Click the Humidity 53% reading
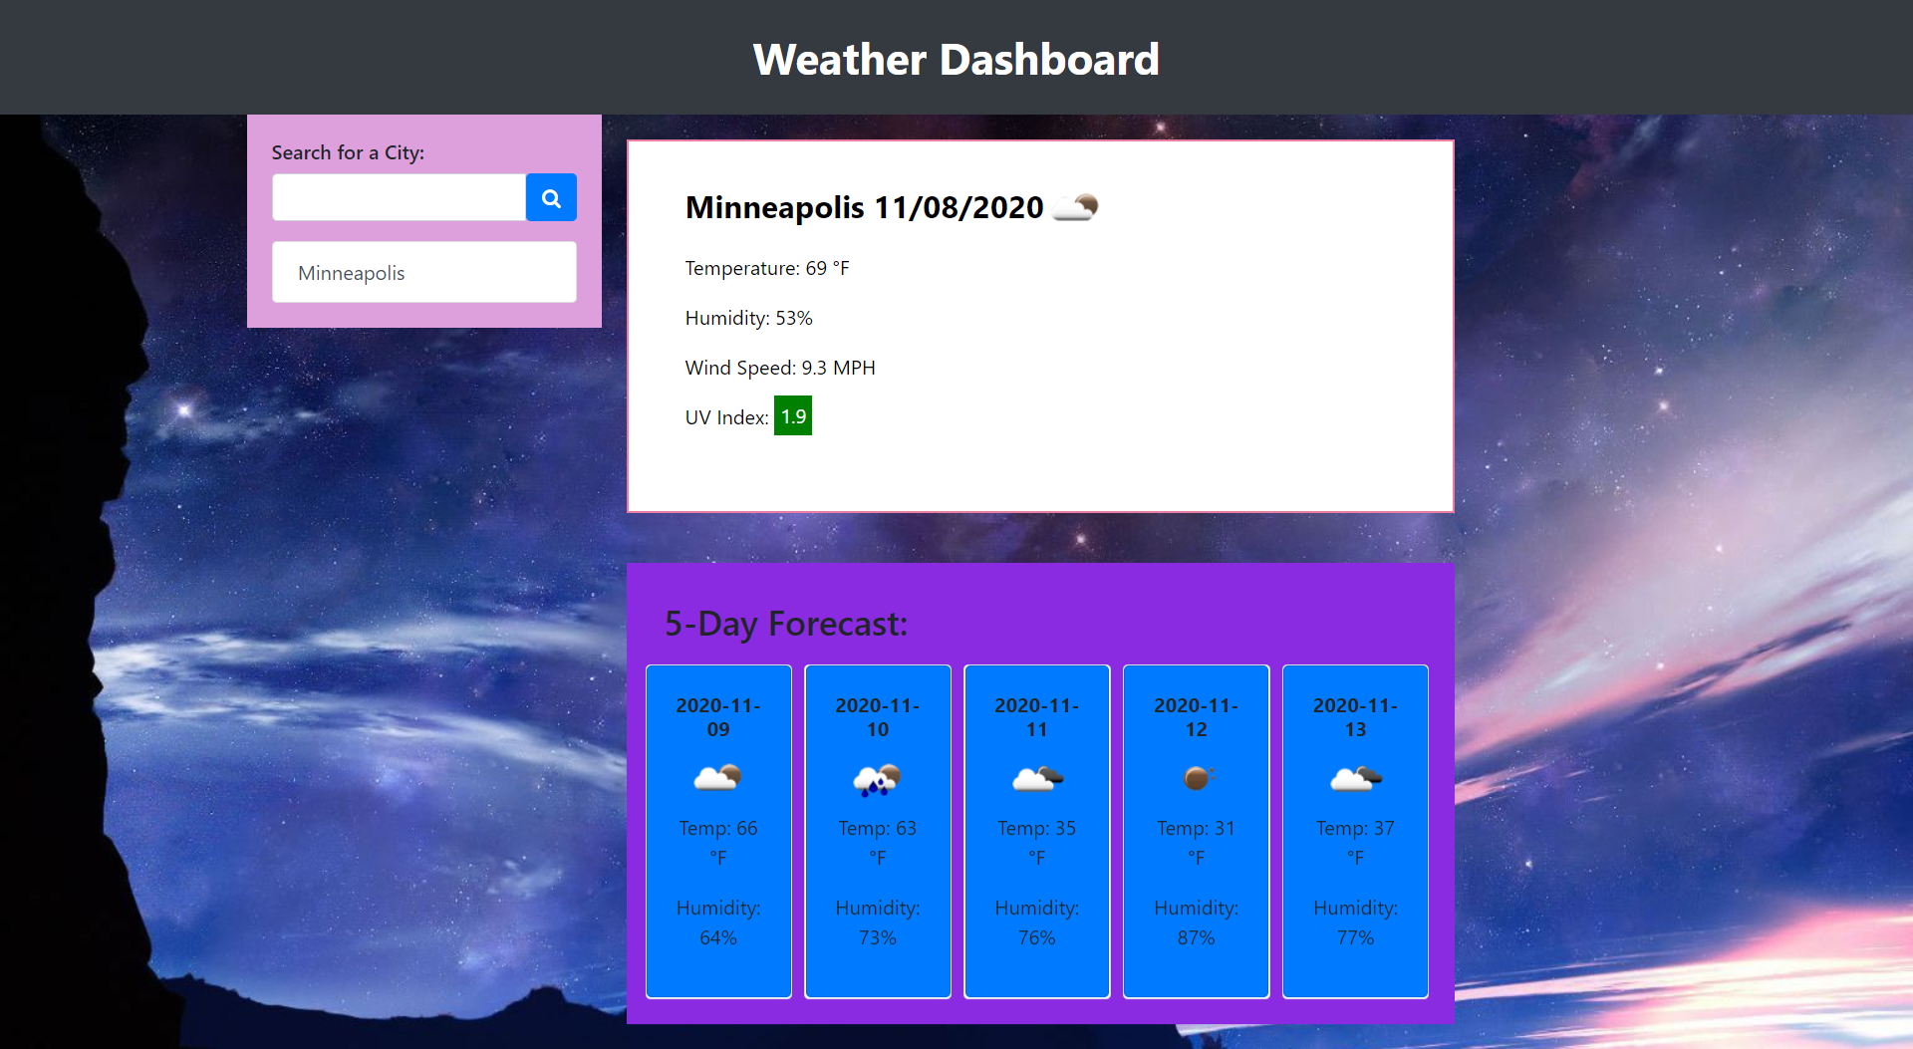This screenshot has width=1913, height=1049. coord(748,317)
